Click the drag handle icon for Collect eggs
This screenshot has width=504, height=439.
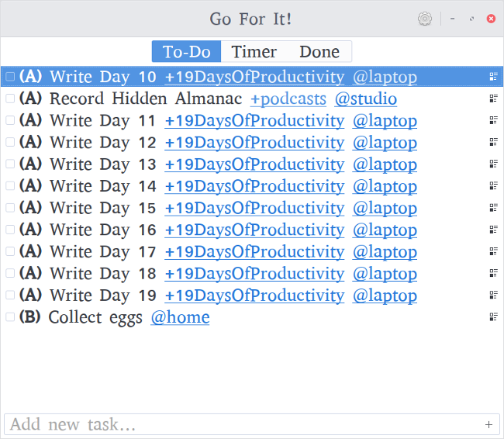492,317
